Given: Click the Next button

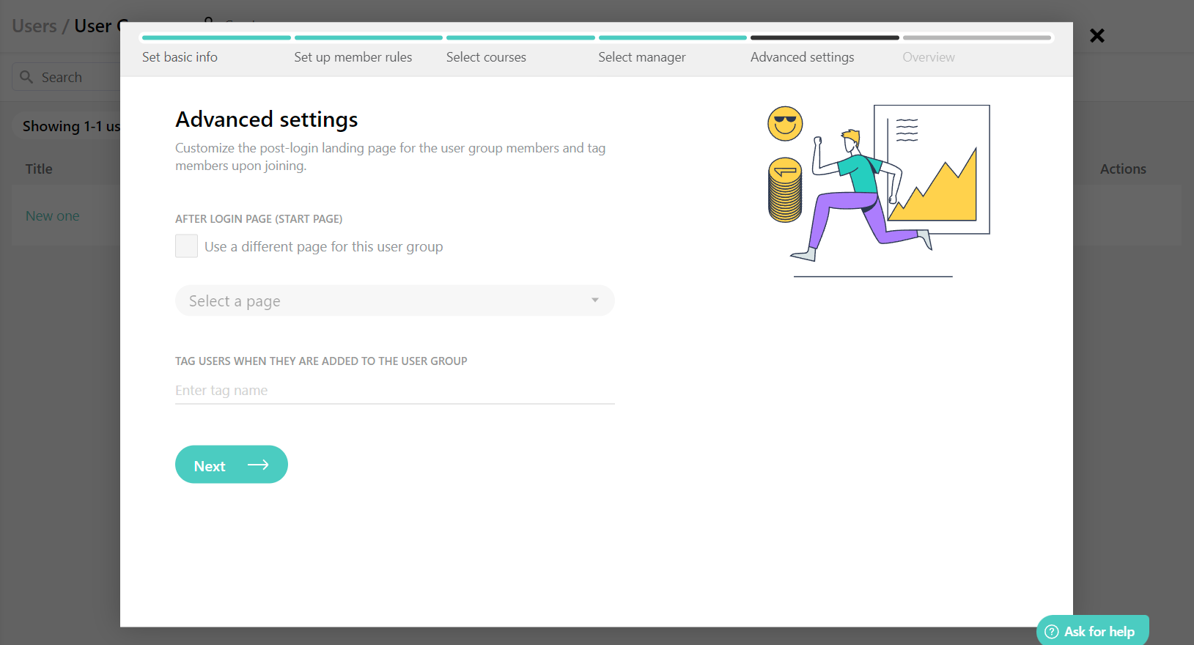Looking at the screenshot, I should 232,465.
